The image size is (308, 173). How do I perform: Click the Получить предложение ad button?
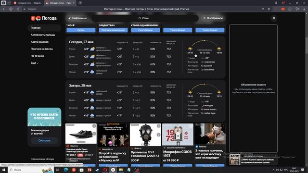(113, 30)
